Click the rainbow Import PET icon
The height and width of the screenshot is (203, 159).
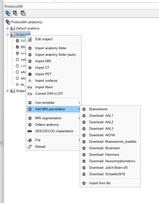30,74
